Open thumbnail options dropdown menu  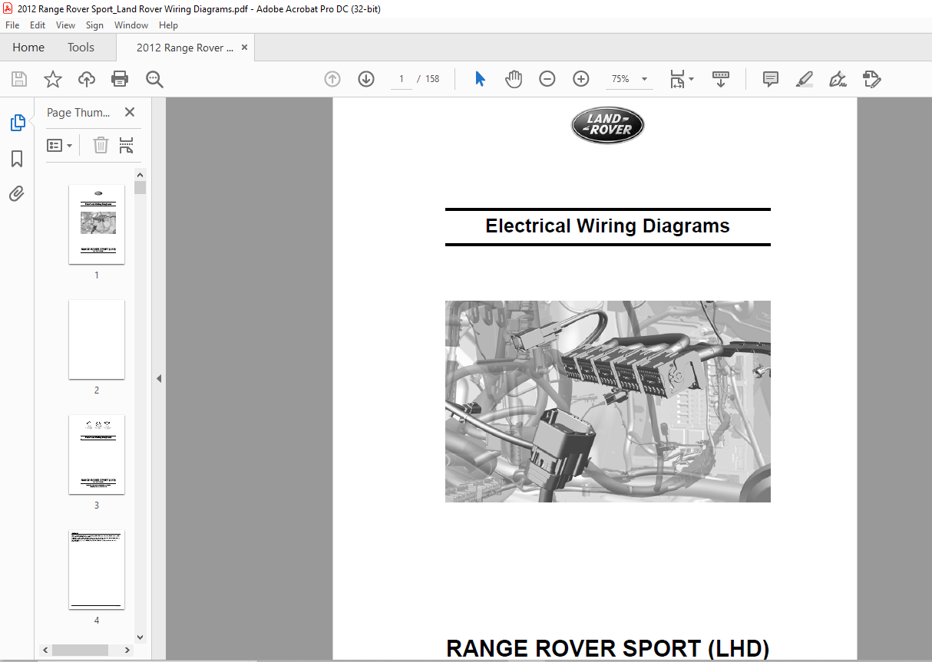tap(60, 145)
